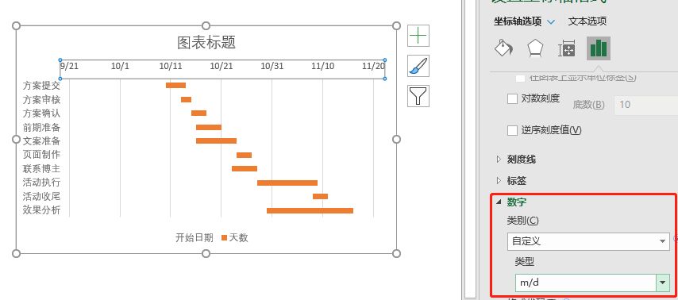Click the 10/1 axis date label

pos(120,66)
